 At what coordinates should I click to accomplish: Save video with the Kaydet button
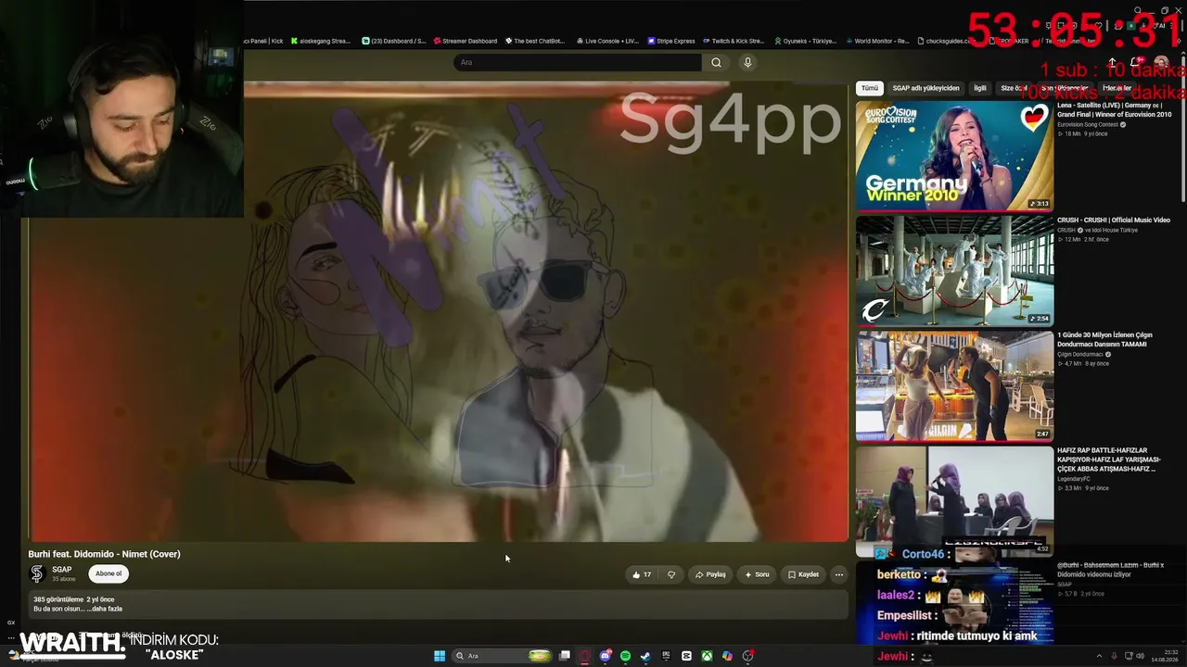point(803,574)
